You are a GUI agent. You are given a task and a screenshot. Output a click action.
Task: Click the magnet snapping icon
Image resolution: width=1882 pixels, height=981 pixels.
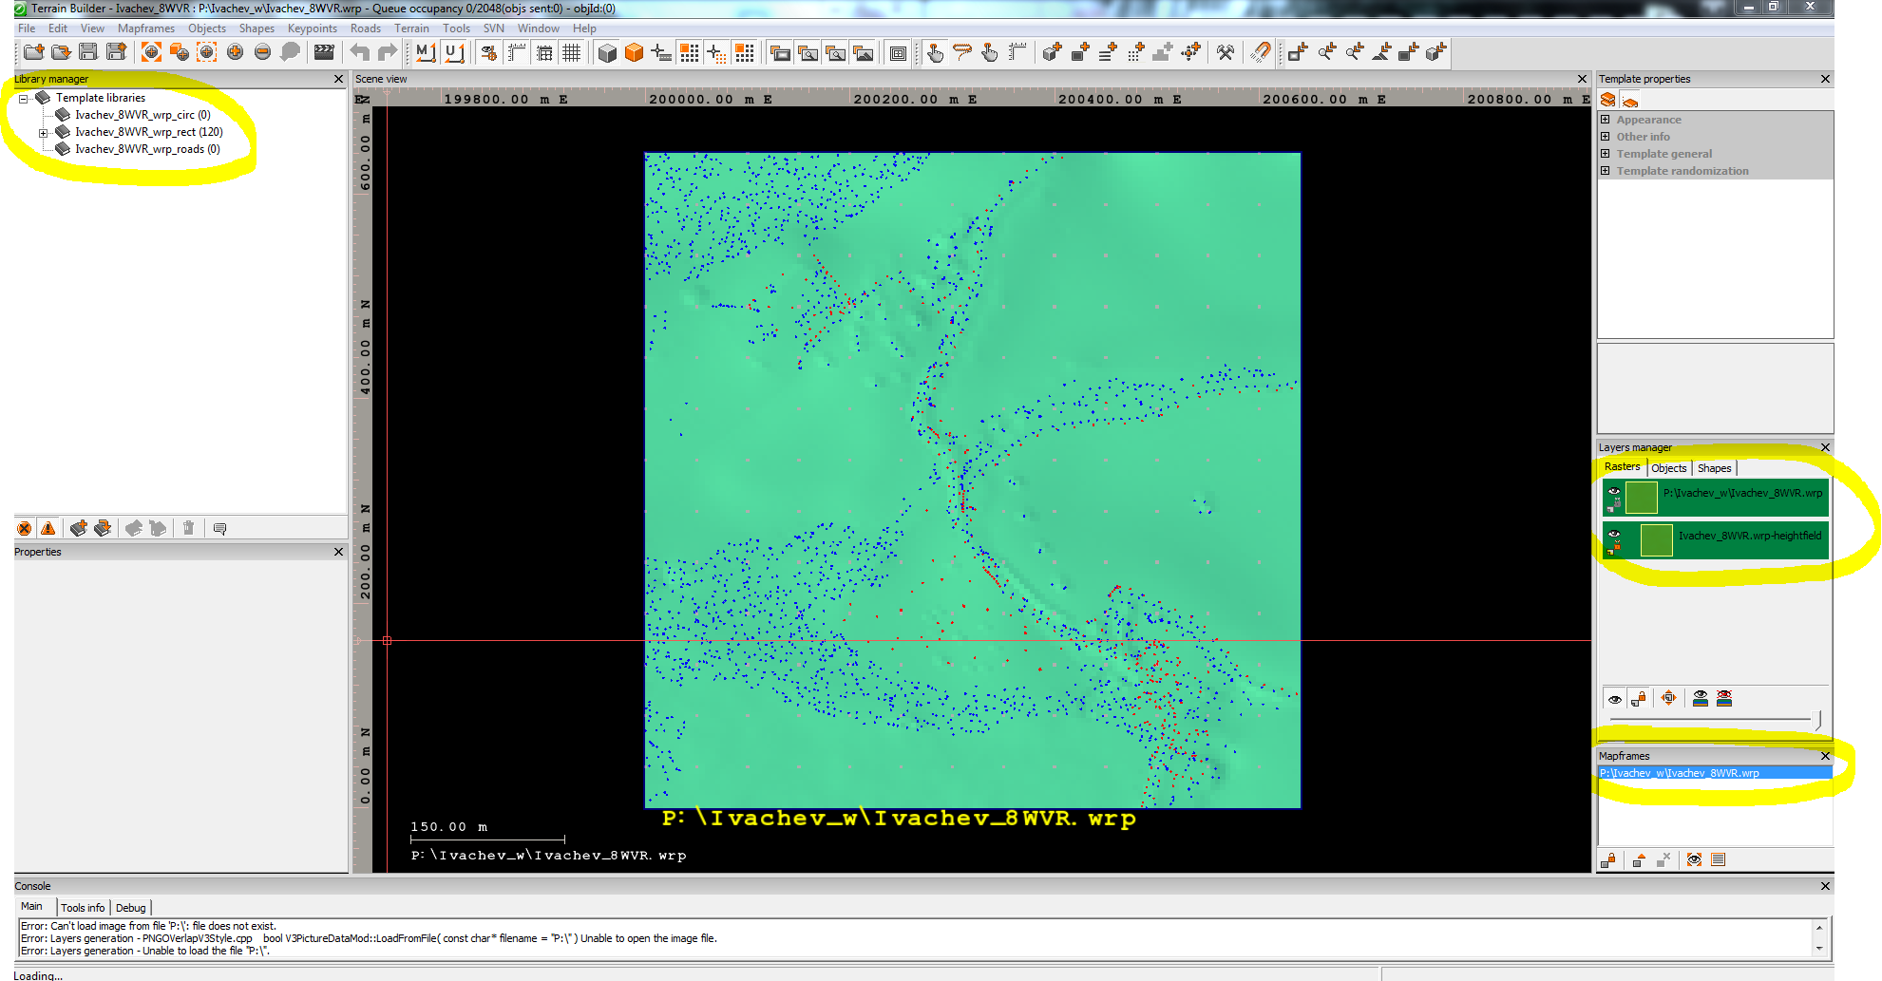[x=1261, y=52]
